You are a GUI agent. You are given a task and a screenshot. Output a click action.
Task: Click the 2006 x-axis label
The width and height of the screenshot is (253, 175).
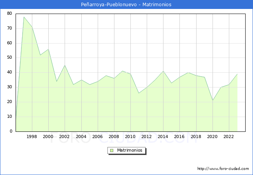[x=97, y=136]
